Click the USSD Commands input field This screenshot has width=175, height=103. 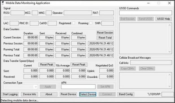pos(146,13)
